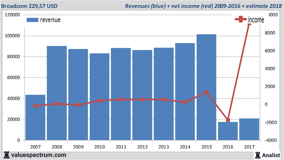Select the 2010 revenue bar
This screenshot has width=284, height=160.
click(99, 97)
